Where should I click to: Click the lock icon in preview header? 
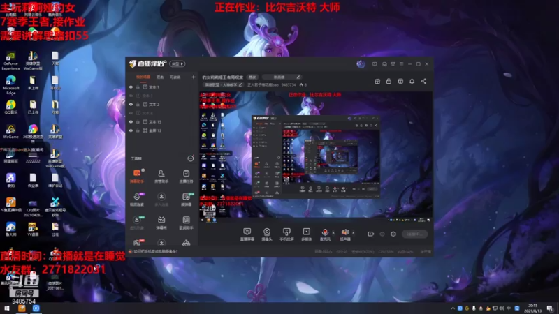[x=389, y=81]
